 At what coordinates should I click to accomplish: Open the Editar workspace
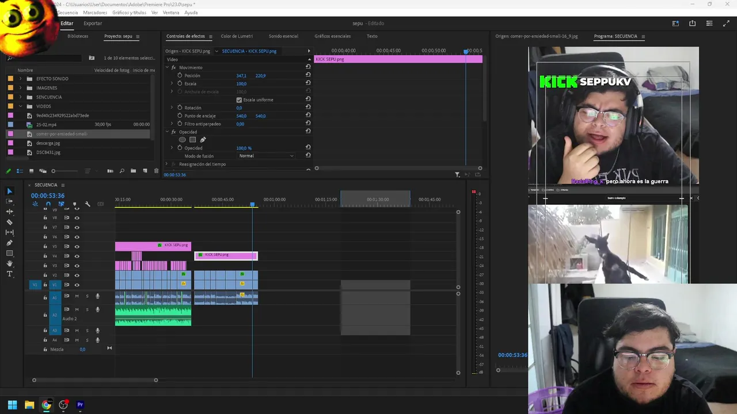click(67, 24)
